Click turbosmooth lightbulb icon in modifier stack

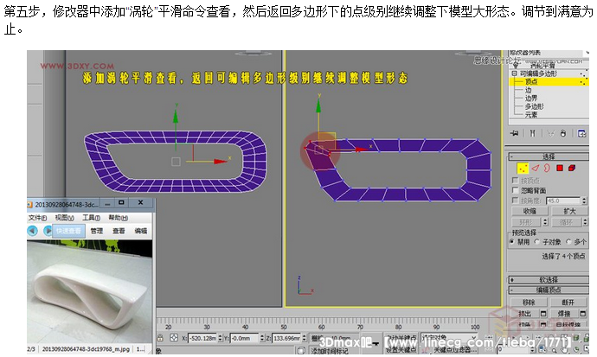click(516, 66)
